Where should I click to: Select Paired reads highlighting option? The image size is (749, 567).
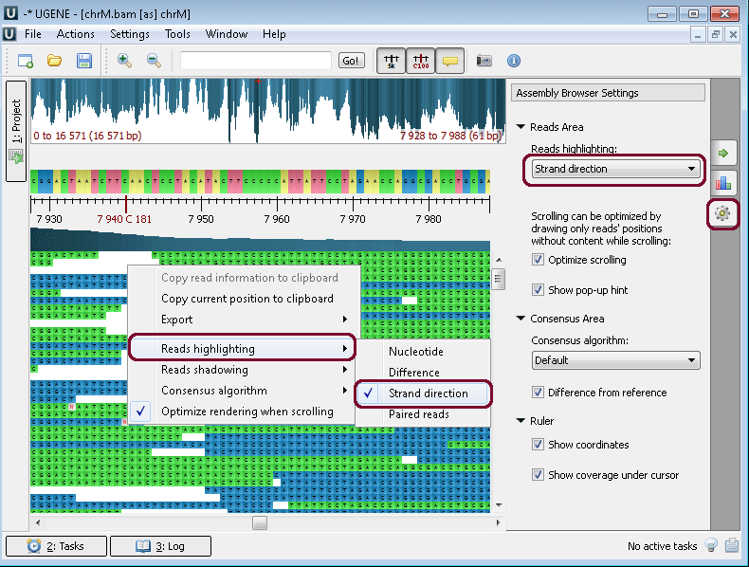[x=423, y=414]
